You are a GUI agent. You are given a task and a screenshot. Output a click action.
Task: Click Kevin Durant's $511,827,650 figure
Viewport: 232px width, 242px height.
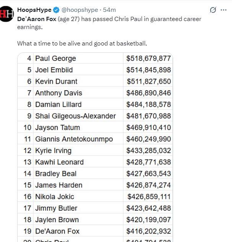pyautogui.click(x=149, y=81)
